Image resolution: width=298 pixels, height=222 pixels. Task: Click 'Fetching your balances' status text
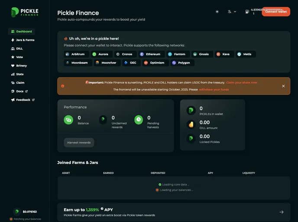(27, 219)
